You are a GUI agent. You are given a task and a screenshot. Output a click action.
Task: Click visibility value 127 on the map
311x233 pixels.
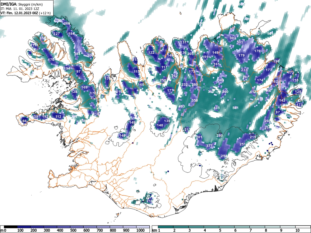[57, 34]
